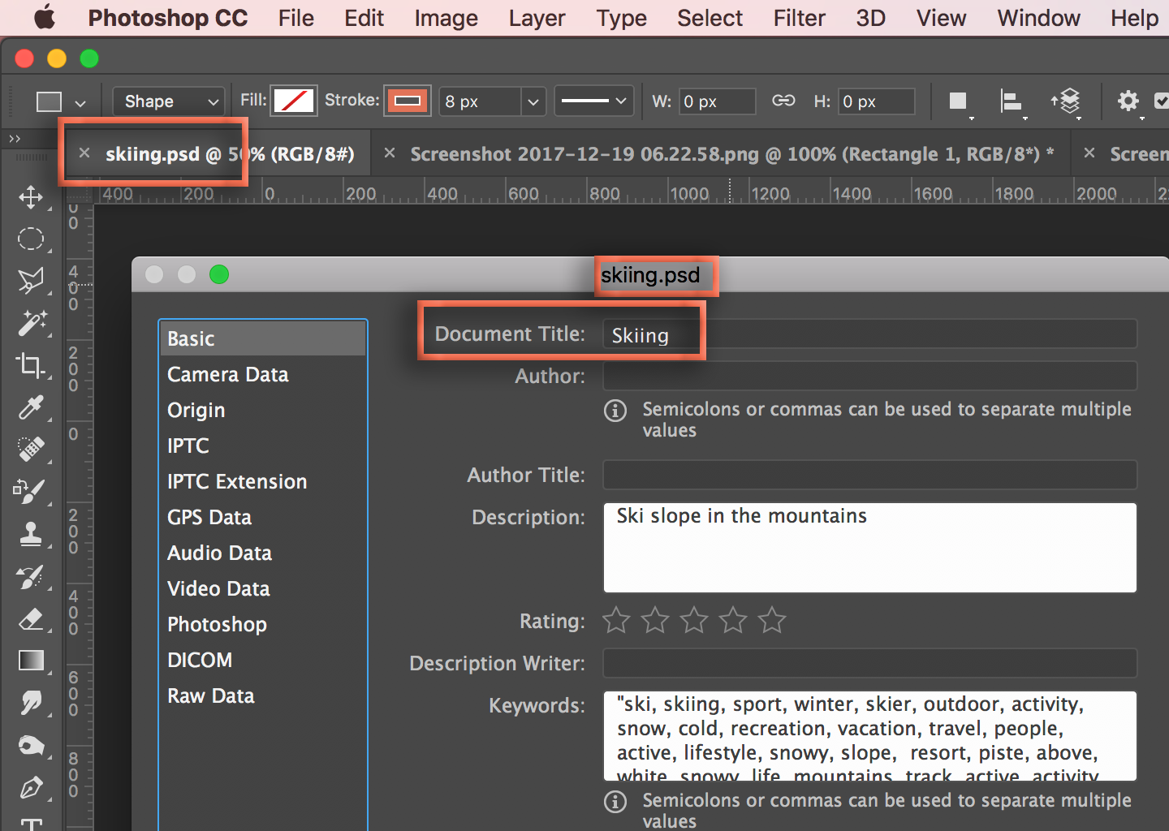Screen dimensions: 1169x831
Task: Select the Basic category
Action: point(263,338)
